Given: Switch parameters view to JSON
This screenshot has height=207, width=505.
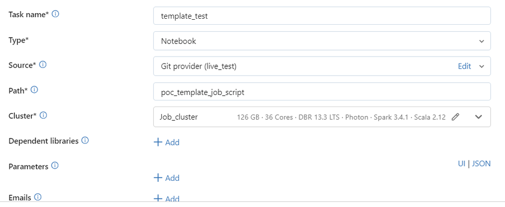Looking at the screenshot, I should (481, 164).
